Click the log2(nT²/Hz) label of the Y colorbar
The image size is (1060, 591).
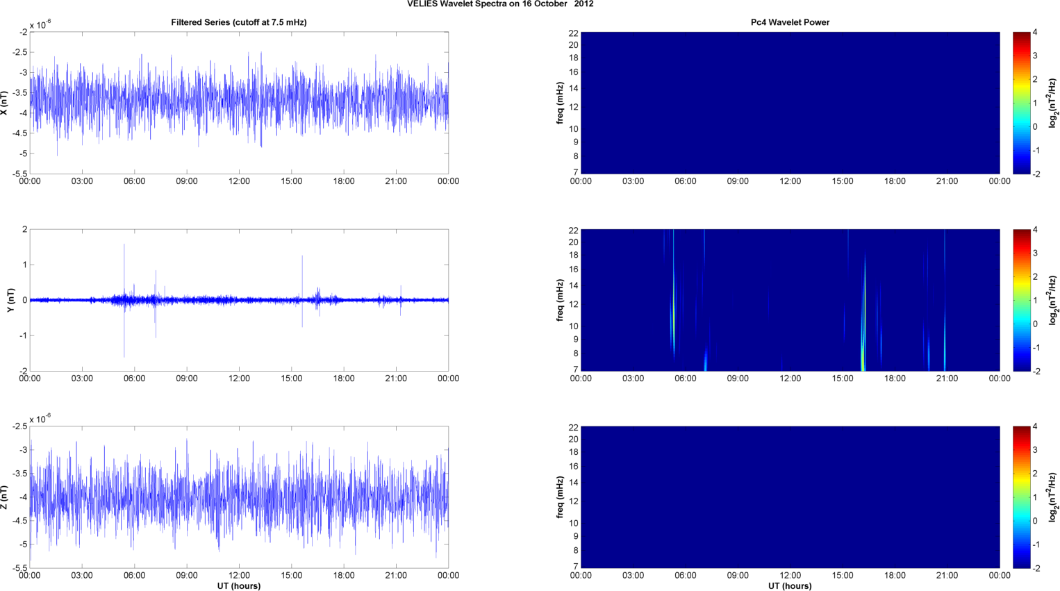[1054, 300]
